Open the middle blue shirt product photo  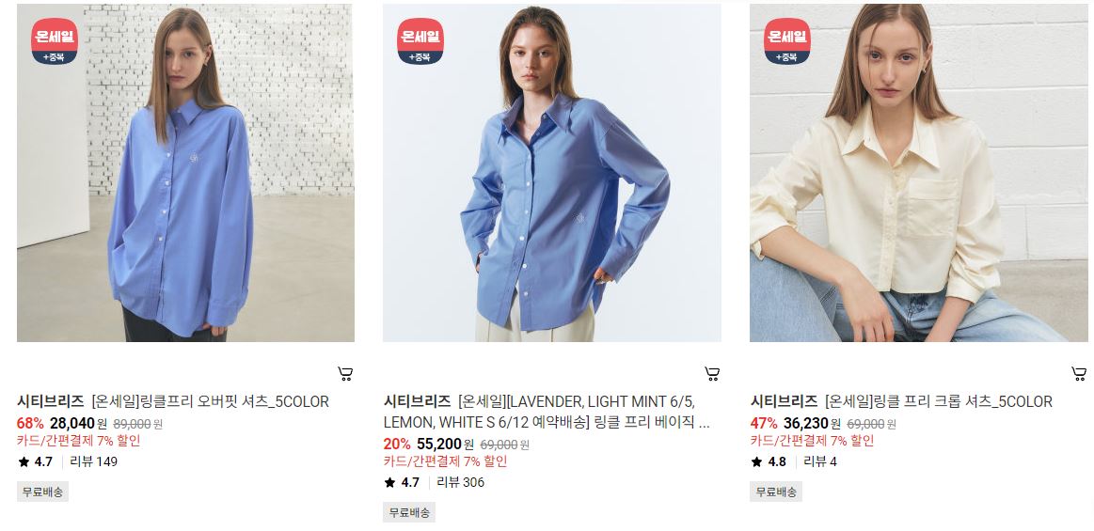[552, 173]
